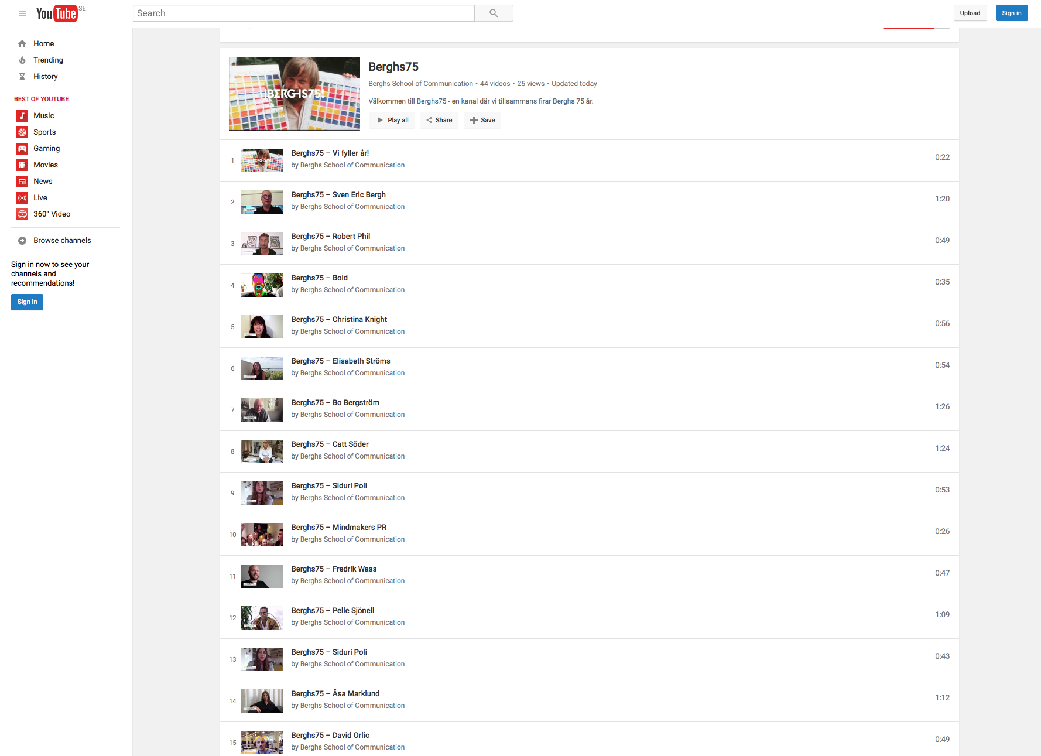Open video 'Berghs75 – Vi fyller år!'

pyautogui.click(x=330, y=153)
